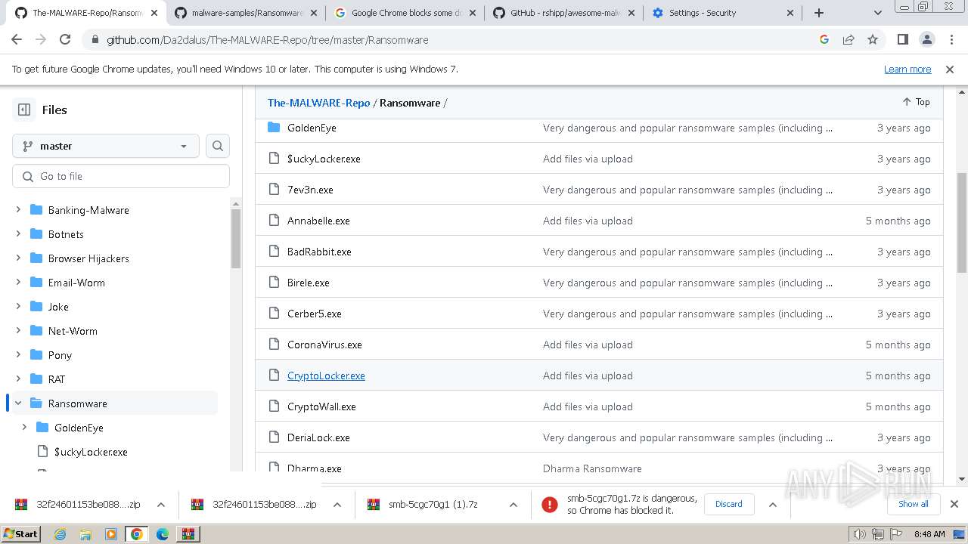The height and width of the screenshot is (544, 968).
Task: Focus the Go to file field
Action: (x=121, y=176)
